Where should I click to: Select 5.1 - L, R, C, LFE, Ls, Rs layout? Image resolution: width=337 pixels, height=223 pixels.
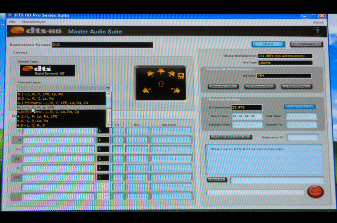click(x=62, y=94)
